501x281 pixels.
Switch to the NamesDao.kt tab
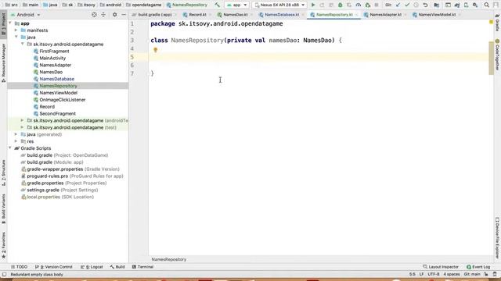[x=235, y=15]
